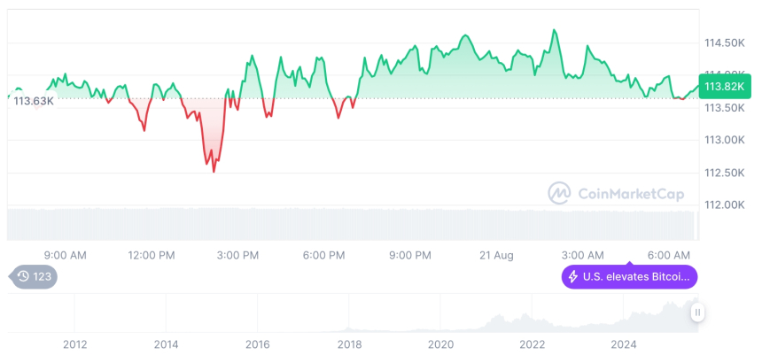Jump to 2020 on the navigator timeline
762x355 pixels.
(x=440, y=343)
